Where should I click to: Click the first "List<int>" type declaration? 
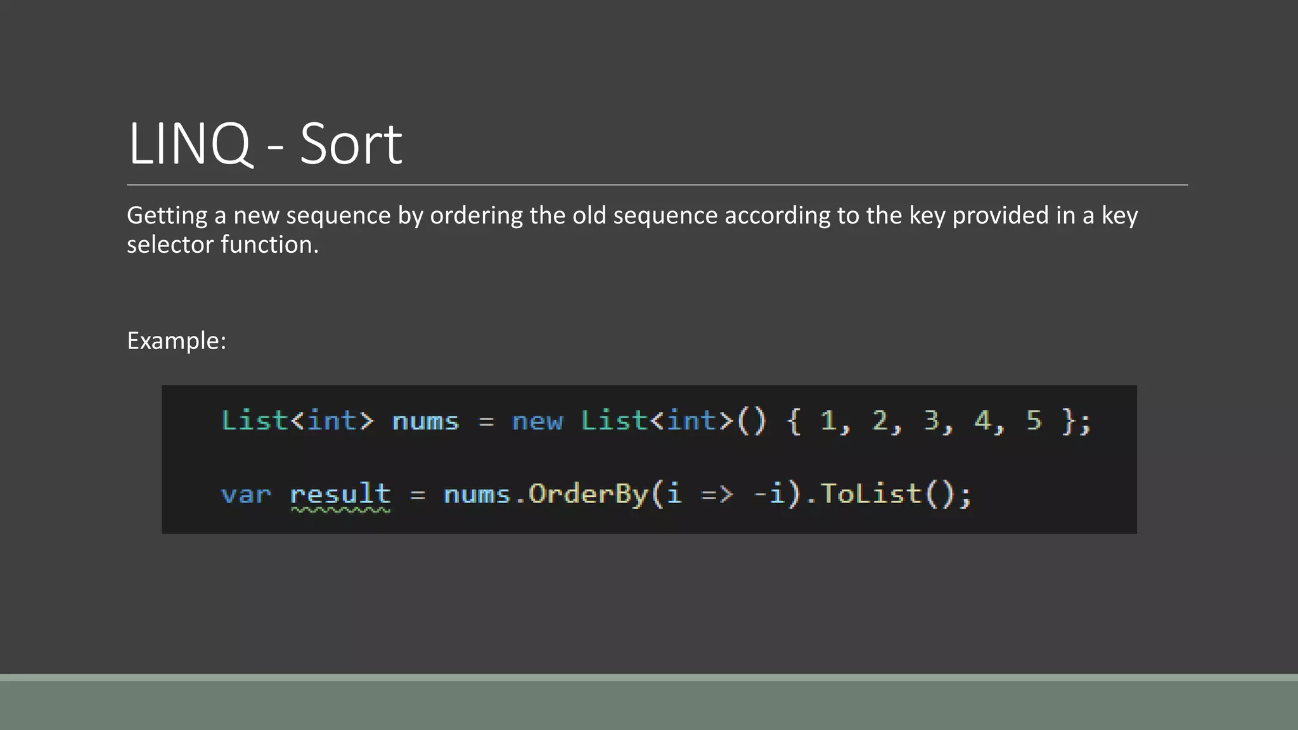pyautogui.click(x=297, y=421)
